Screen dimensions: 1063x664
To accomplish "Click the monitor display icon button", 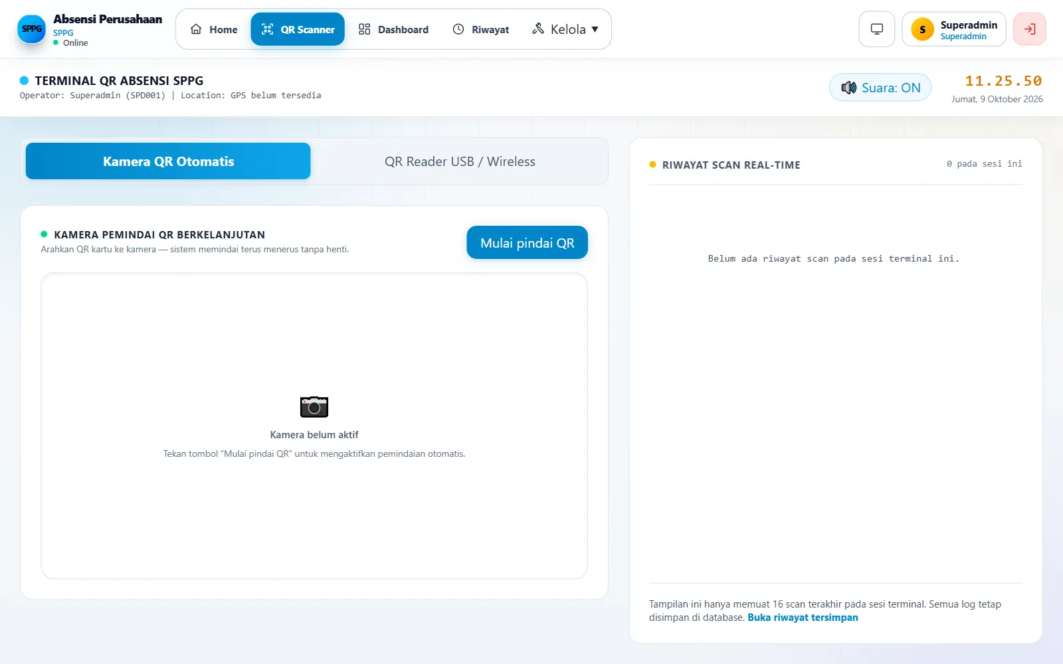I will [877, 29].
